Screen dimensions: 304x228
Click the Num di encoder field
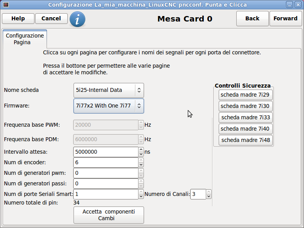(x=106, y=163)
